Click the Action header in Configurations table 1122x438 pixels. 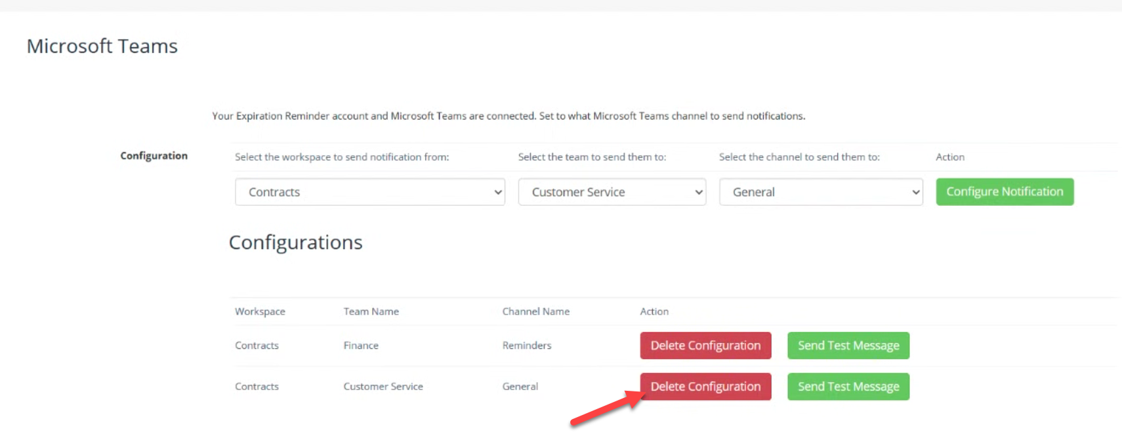point(654,311)
